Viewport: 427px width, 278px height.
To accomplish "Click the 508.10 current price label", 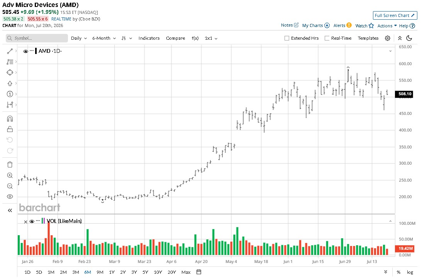I will point(404,94).
